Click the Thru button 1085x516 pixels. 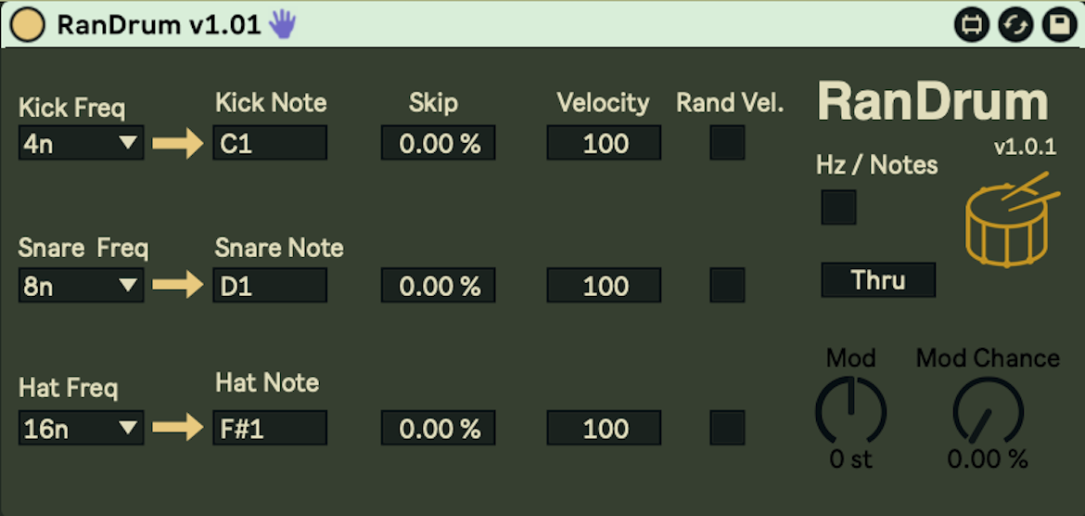pos(878,279)
